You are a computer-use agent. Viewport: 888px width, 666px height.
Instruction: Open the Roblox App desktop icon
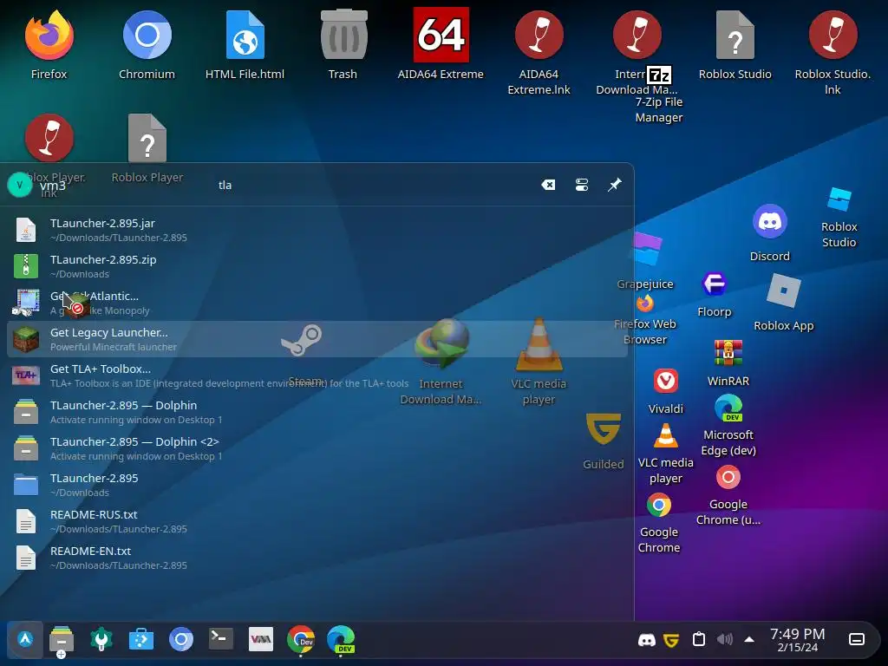(x=784, y=303)
